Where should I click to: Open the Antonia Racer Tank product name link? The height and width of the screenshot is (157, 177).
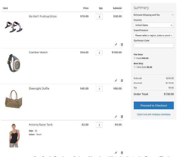coord(41,125)
